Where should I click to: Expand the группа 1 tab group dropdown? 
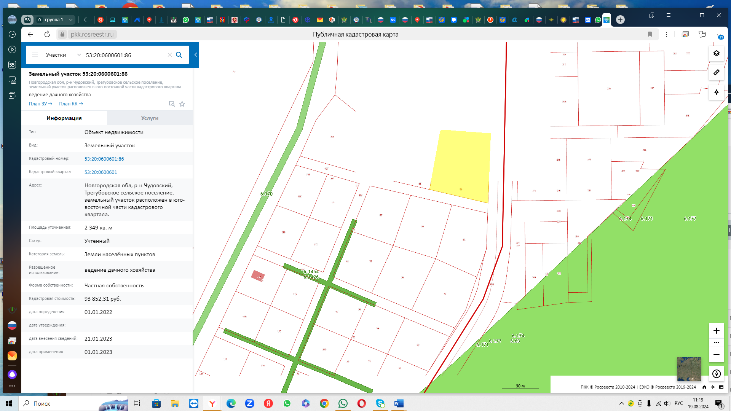(71, 20)
